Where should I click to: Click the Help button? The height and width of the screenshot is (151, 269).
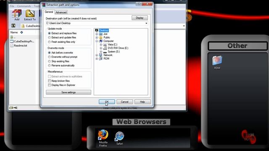click(x=142, y=102)
